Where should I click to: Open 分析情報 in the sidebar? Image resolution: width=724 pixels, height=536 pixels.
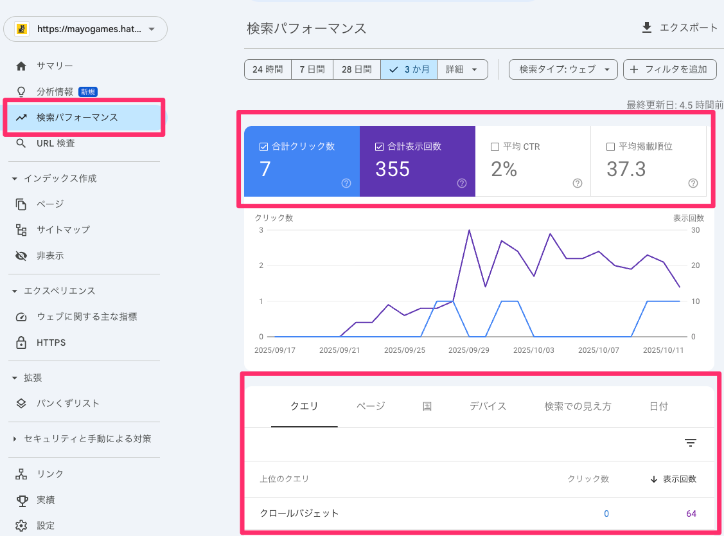pyautogui.click(x=55, y=92)
